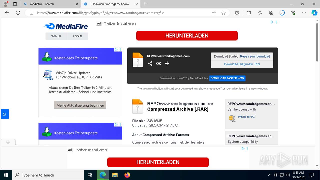The image size is (320, 180).
Task: Click Treiber Installieren text in top ad
Action: tap(120, 23)
